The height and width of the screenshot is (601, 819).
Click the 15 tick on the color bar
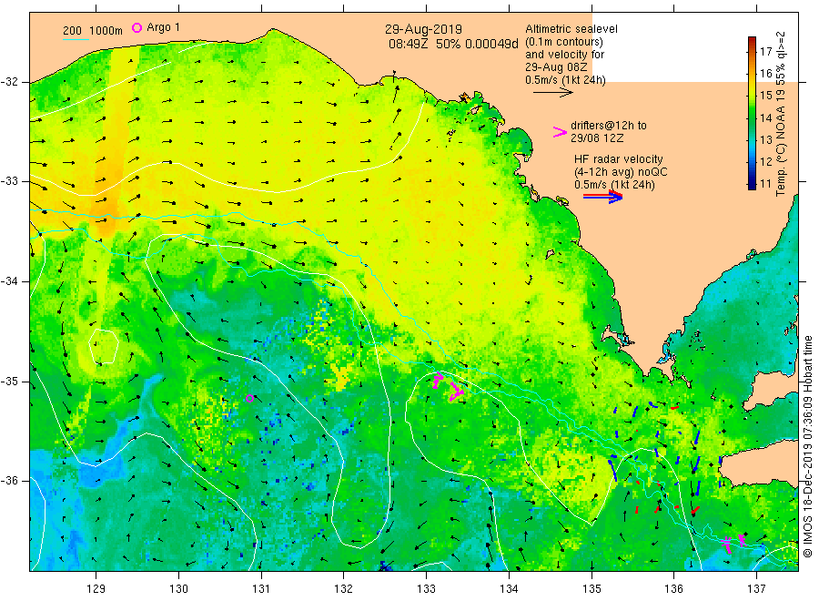765,95
